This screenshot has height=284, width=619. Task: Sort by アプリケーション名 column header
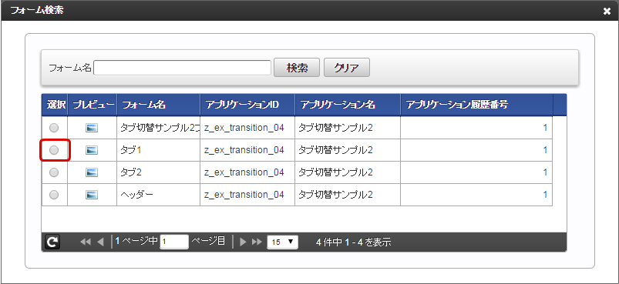[x=348, y=105]
